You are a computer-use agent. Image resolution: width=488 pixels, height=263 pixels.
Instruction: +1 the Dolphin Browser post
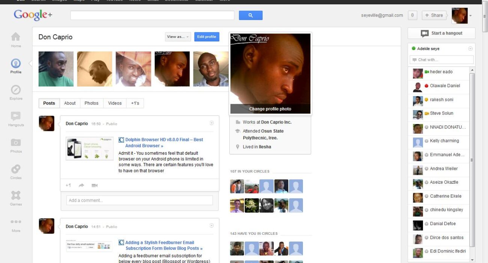pos(68,185)
